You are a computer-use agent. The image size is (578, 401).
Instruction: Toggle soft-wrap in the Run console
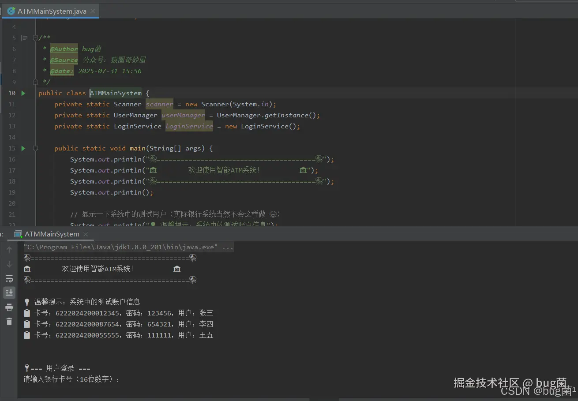(x=9, y=278)
